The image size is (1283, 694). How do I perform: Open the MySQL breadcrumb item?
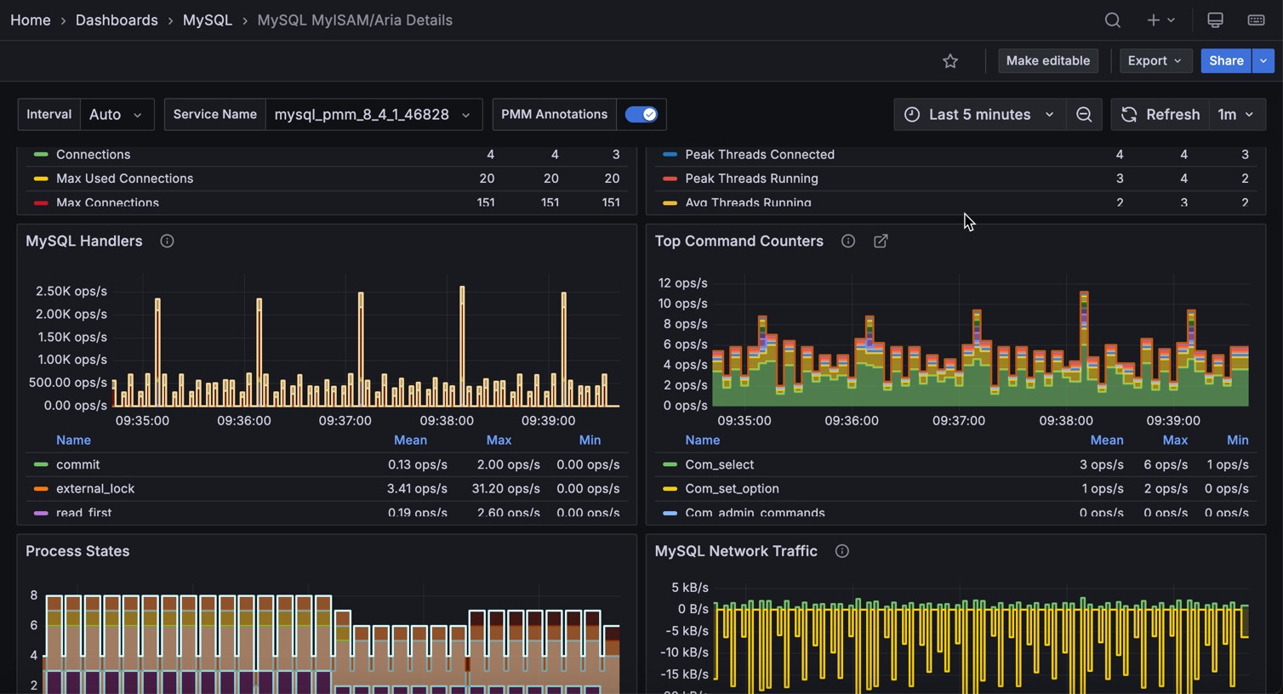tap(207, 20)
